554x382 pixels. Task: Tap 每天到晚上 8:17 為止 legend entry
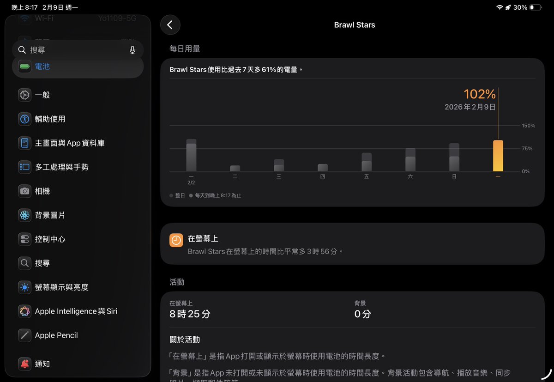215,195
